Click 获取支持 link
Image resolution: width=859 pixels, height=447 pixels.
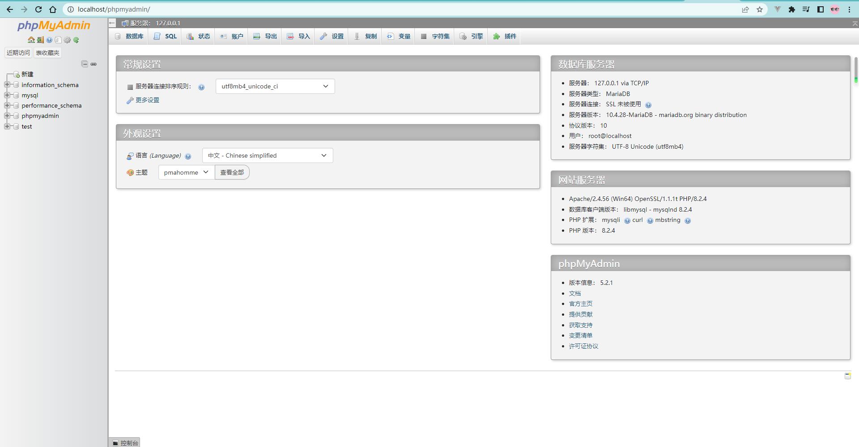coord(581,325)
